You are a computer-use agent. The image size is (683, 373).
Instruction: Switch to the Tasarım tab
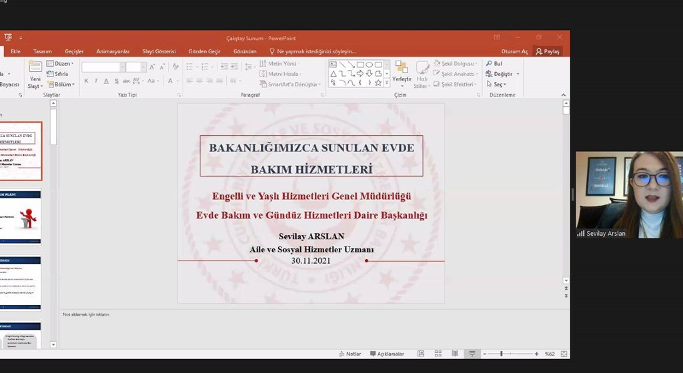pyautogui.click(x=42, y=51)
